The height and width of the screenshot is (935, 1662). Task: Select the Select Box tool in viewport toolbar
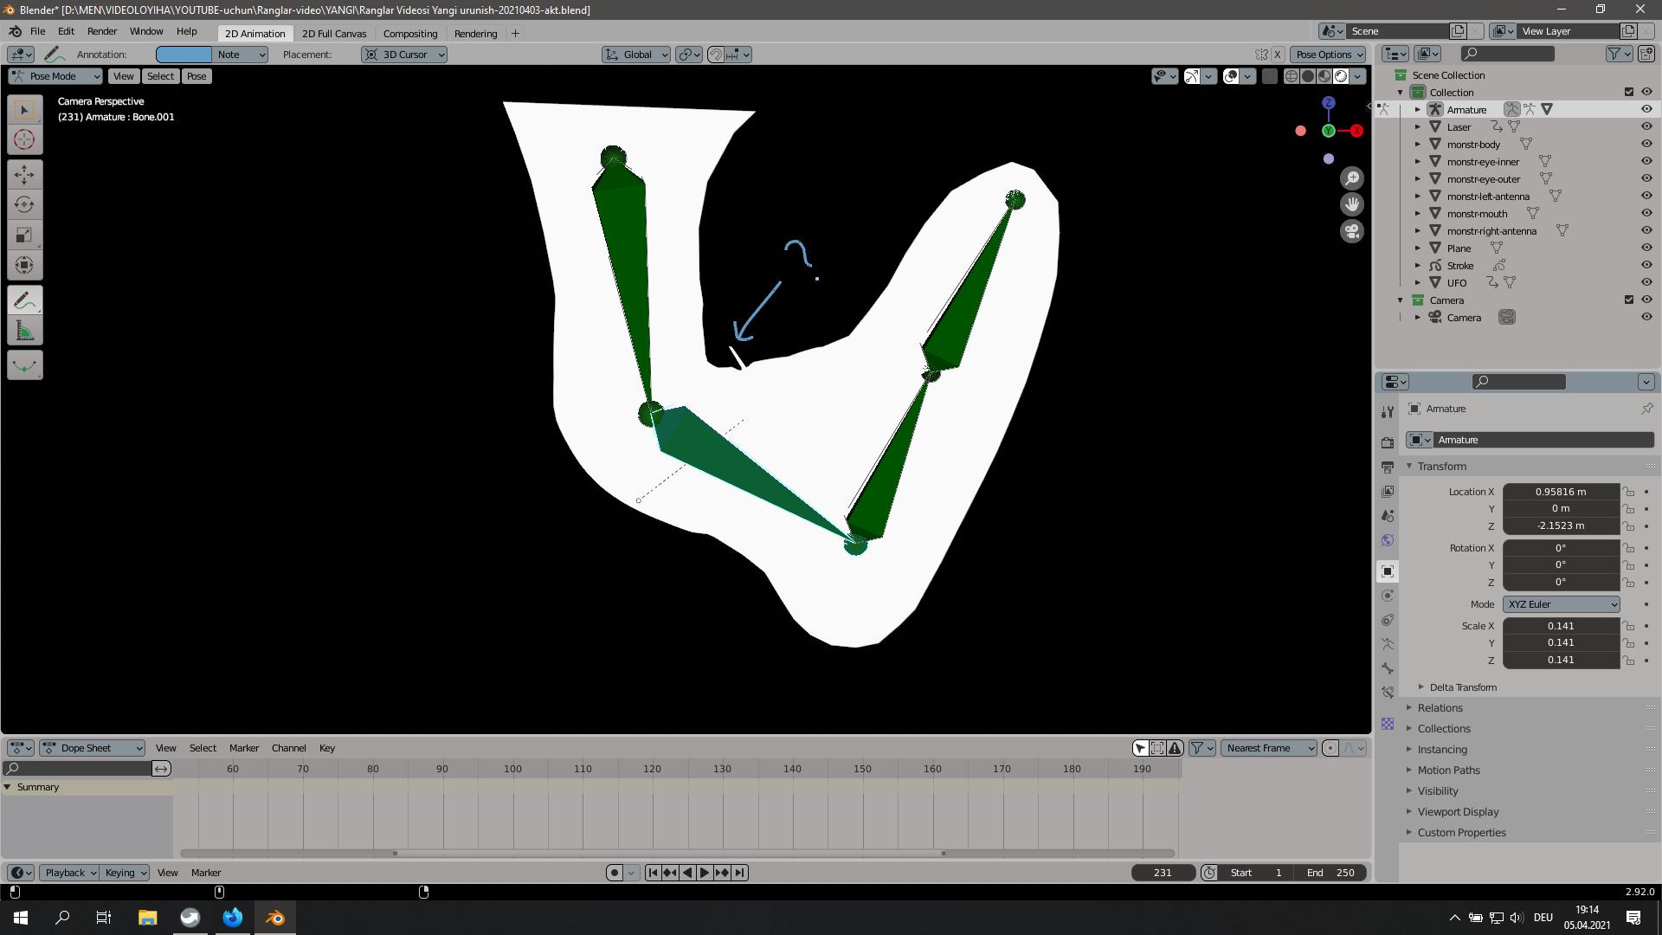[24, 109]
